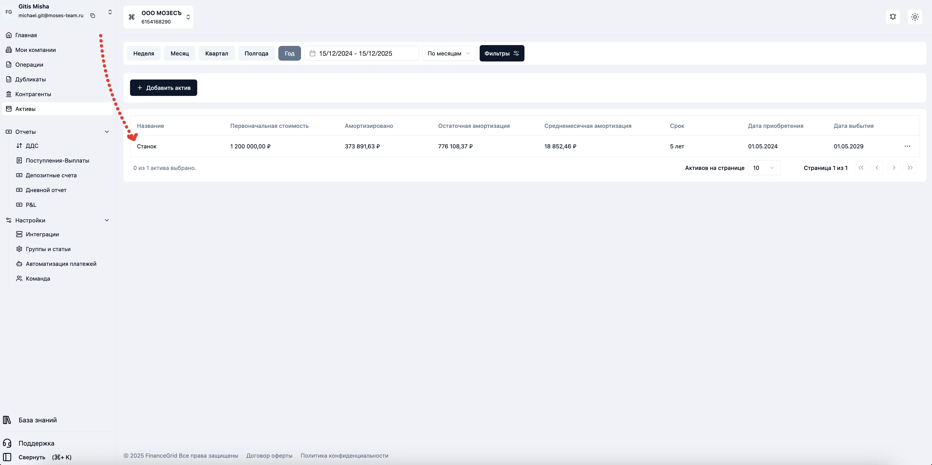Expand the Gitis Misha account switcher
The image size is (932, 465).
[x=110, y=12]
